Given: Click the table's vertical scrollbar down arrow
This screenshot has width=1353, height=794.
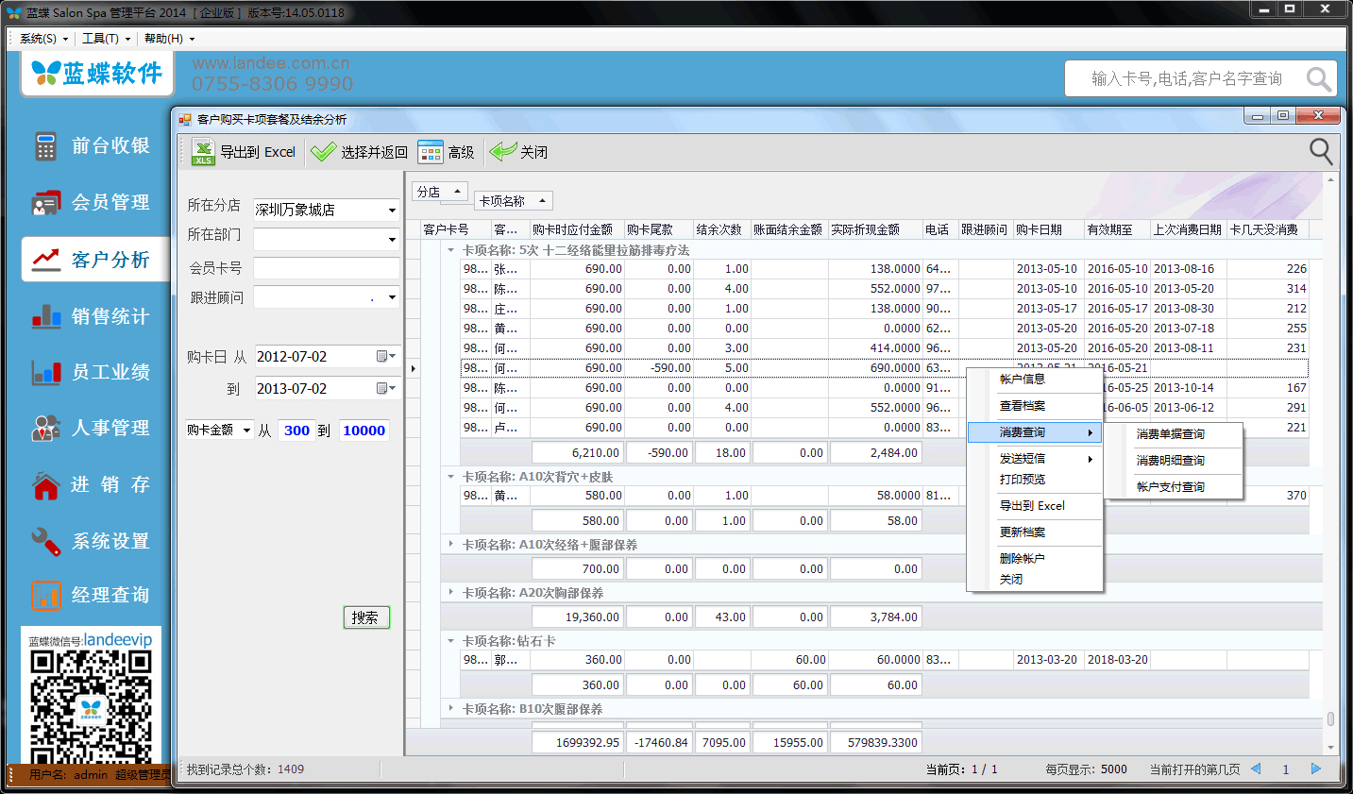Looking at the screenshot, I should [x=1330, y=748].
